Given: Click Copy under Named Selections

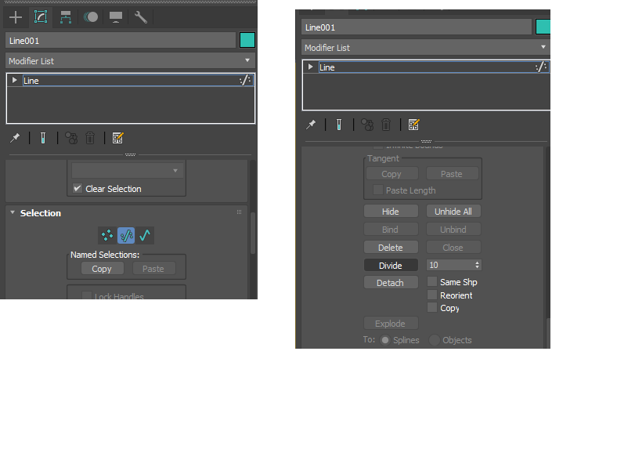Looking at the screenshot, I should (x=102, y=269).
